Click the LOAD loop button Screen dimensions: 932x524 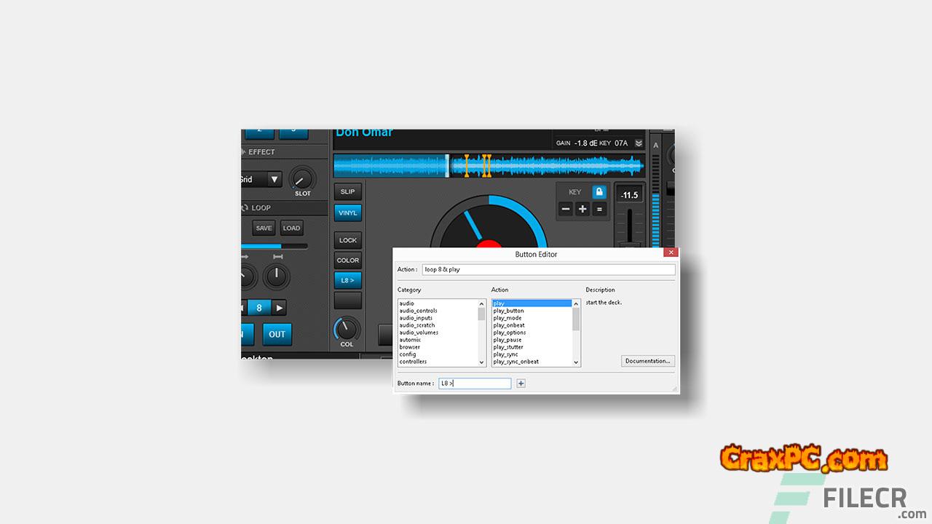pyautogui.click(x=291, y=228)
